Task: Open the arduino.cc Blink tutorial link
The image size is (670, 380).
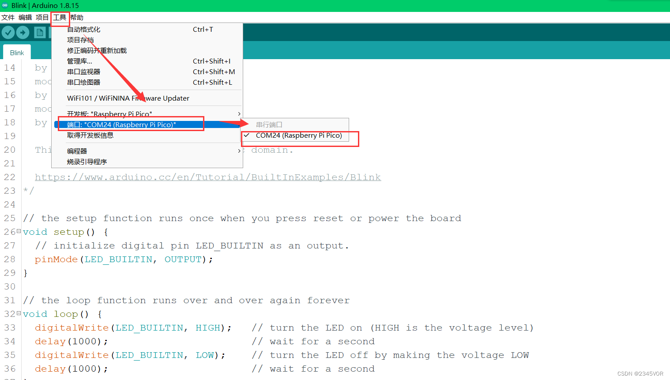Action: click(208, 177)
